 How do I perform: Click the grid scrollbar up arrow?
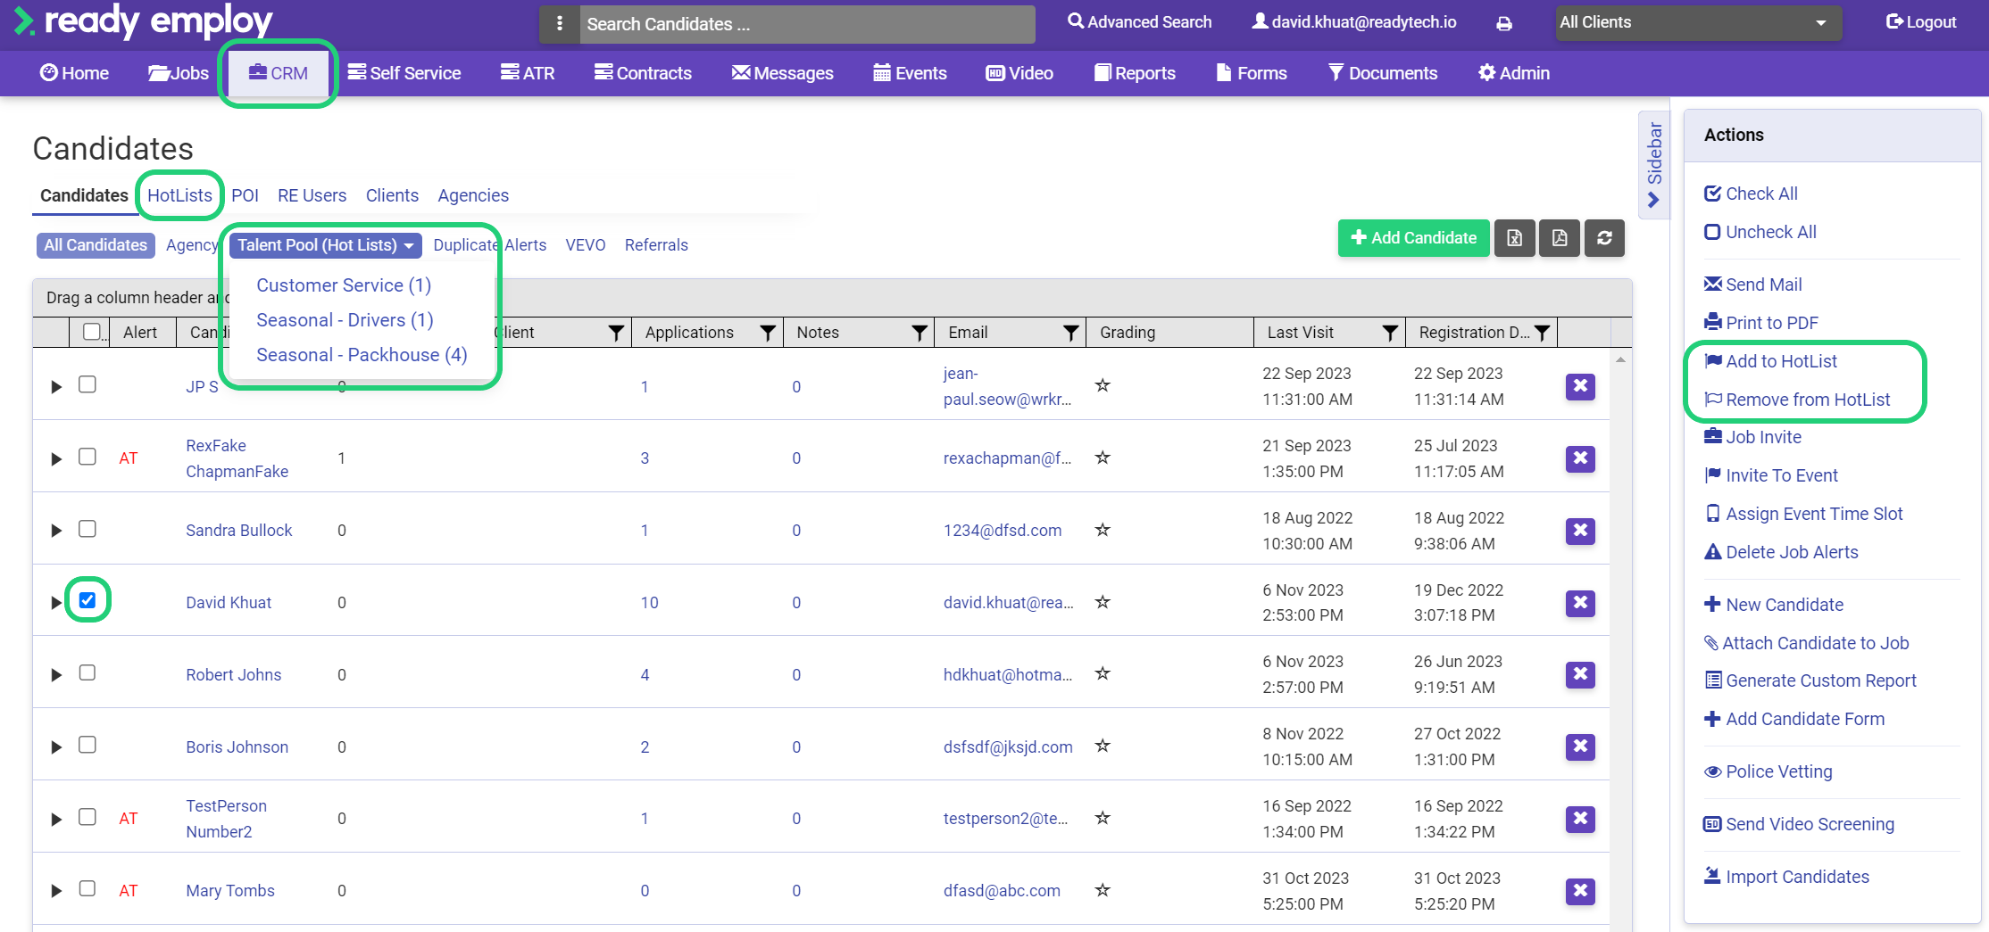(x=1620, y=359)
